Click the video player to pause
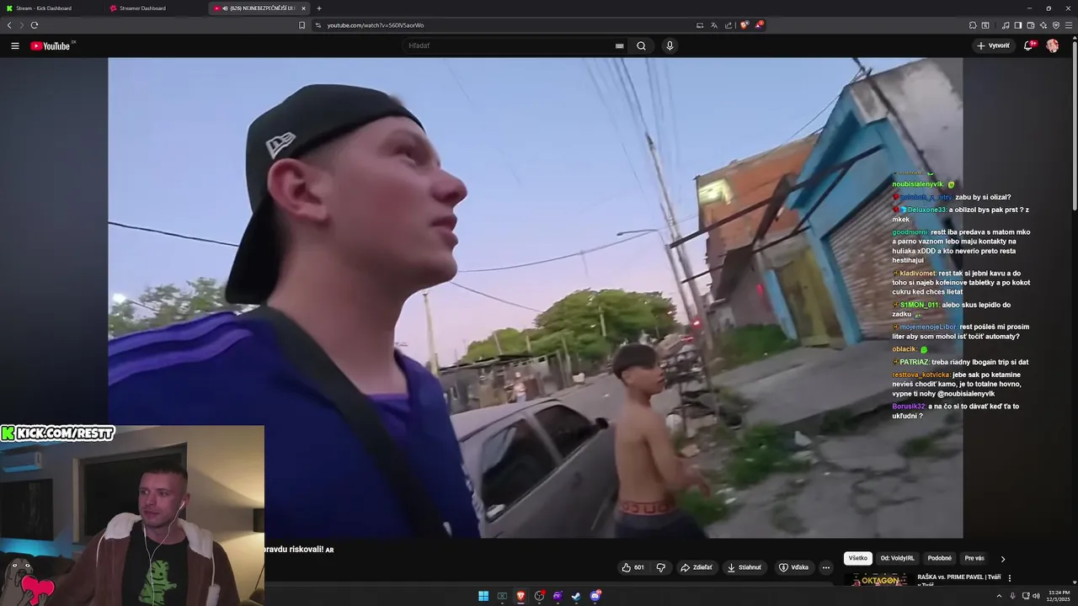Viewport: 1078px width, 606px height. (x=535, y=297)
